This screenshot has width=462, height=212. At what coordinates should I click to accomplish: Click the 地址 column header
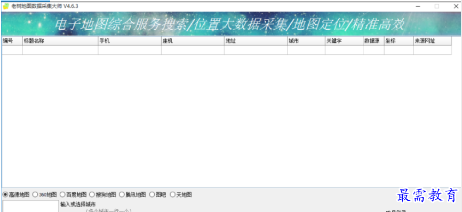click(x=256, y=41)
